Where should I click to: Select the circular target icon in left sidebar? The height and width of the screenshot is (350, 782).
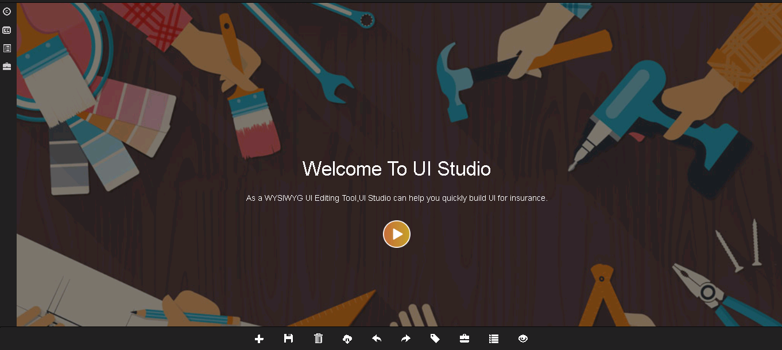[x=7, y=11]
